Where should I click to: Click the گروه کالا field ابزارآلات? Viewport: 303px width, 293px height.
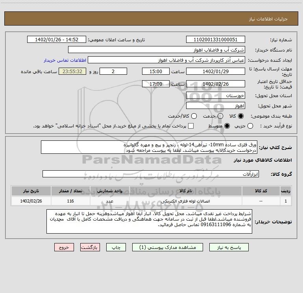[151, 174]
